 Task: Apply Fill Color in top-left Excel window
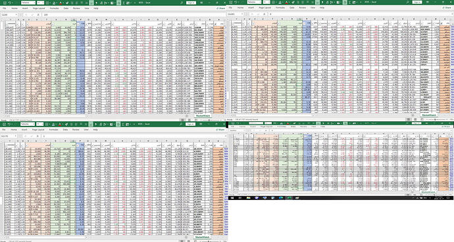tap(54, 3)
